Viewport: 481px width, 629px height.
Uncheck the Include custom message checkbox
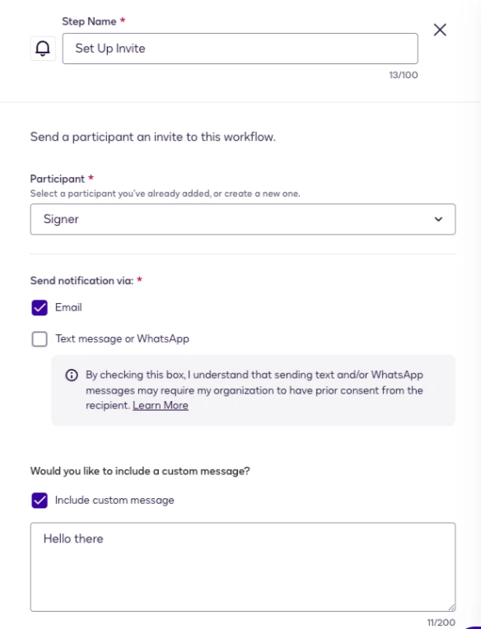pos(40,501)
